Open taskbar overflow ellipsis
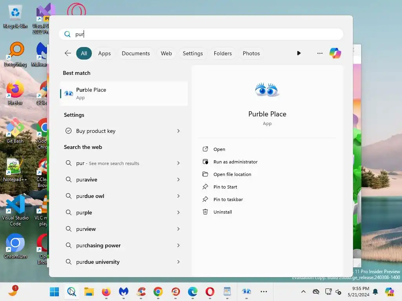The image size is (402, 301). [x=264, y=292]
